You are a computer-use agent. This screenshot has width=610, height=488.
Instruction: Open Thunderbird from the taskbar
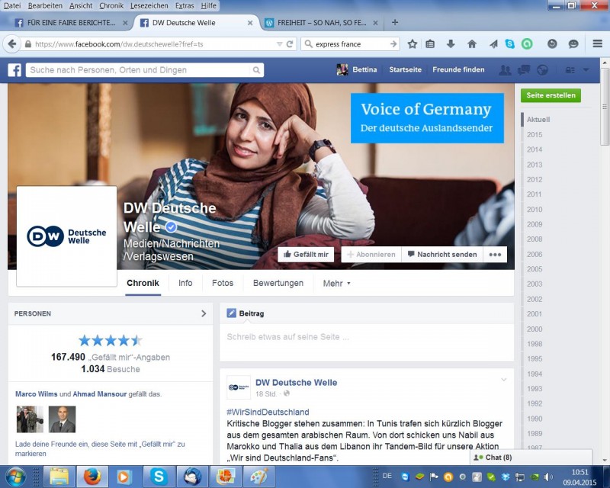click(192, 477)
